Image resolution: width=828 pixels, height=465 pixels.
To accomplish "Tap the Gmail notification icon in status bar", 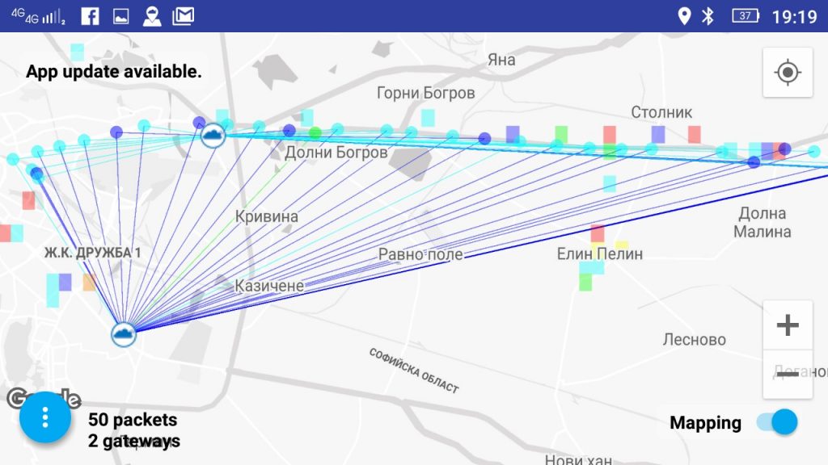I will [x=184, y=16].
